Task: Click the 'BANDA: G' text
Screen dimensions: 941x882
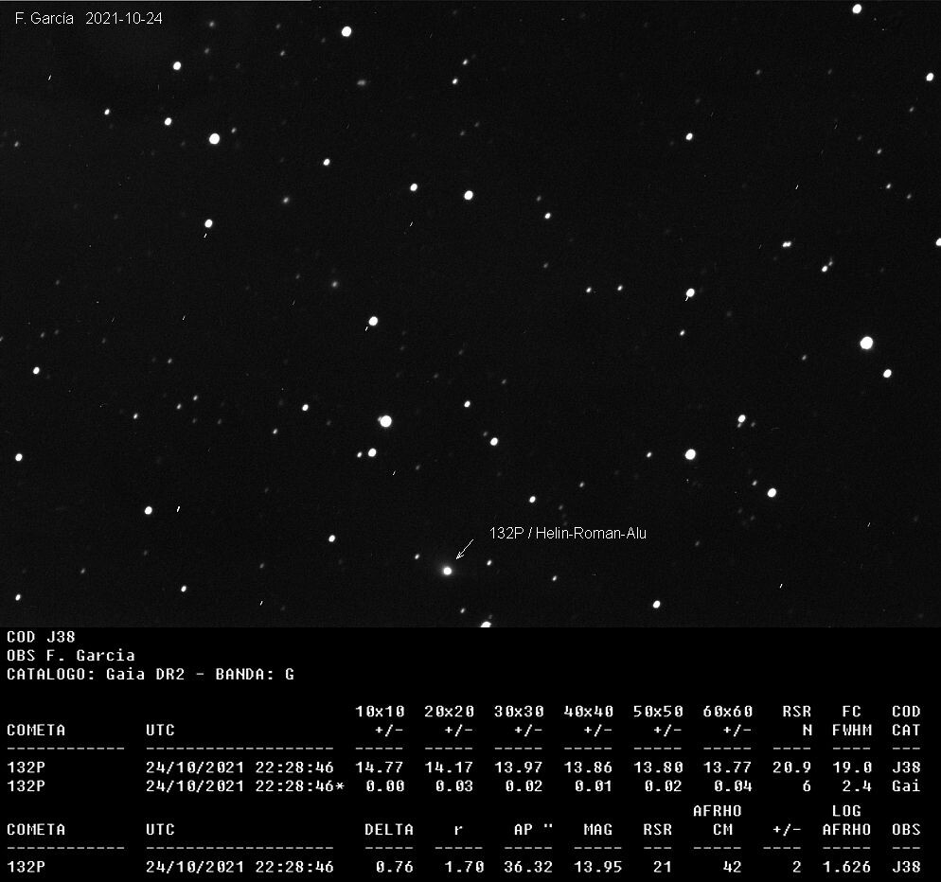Action: click(255, 675)
